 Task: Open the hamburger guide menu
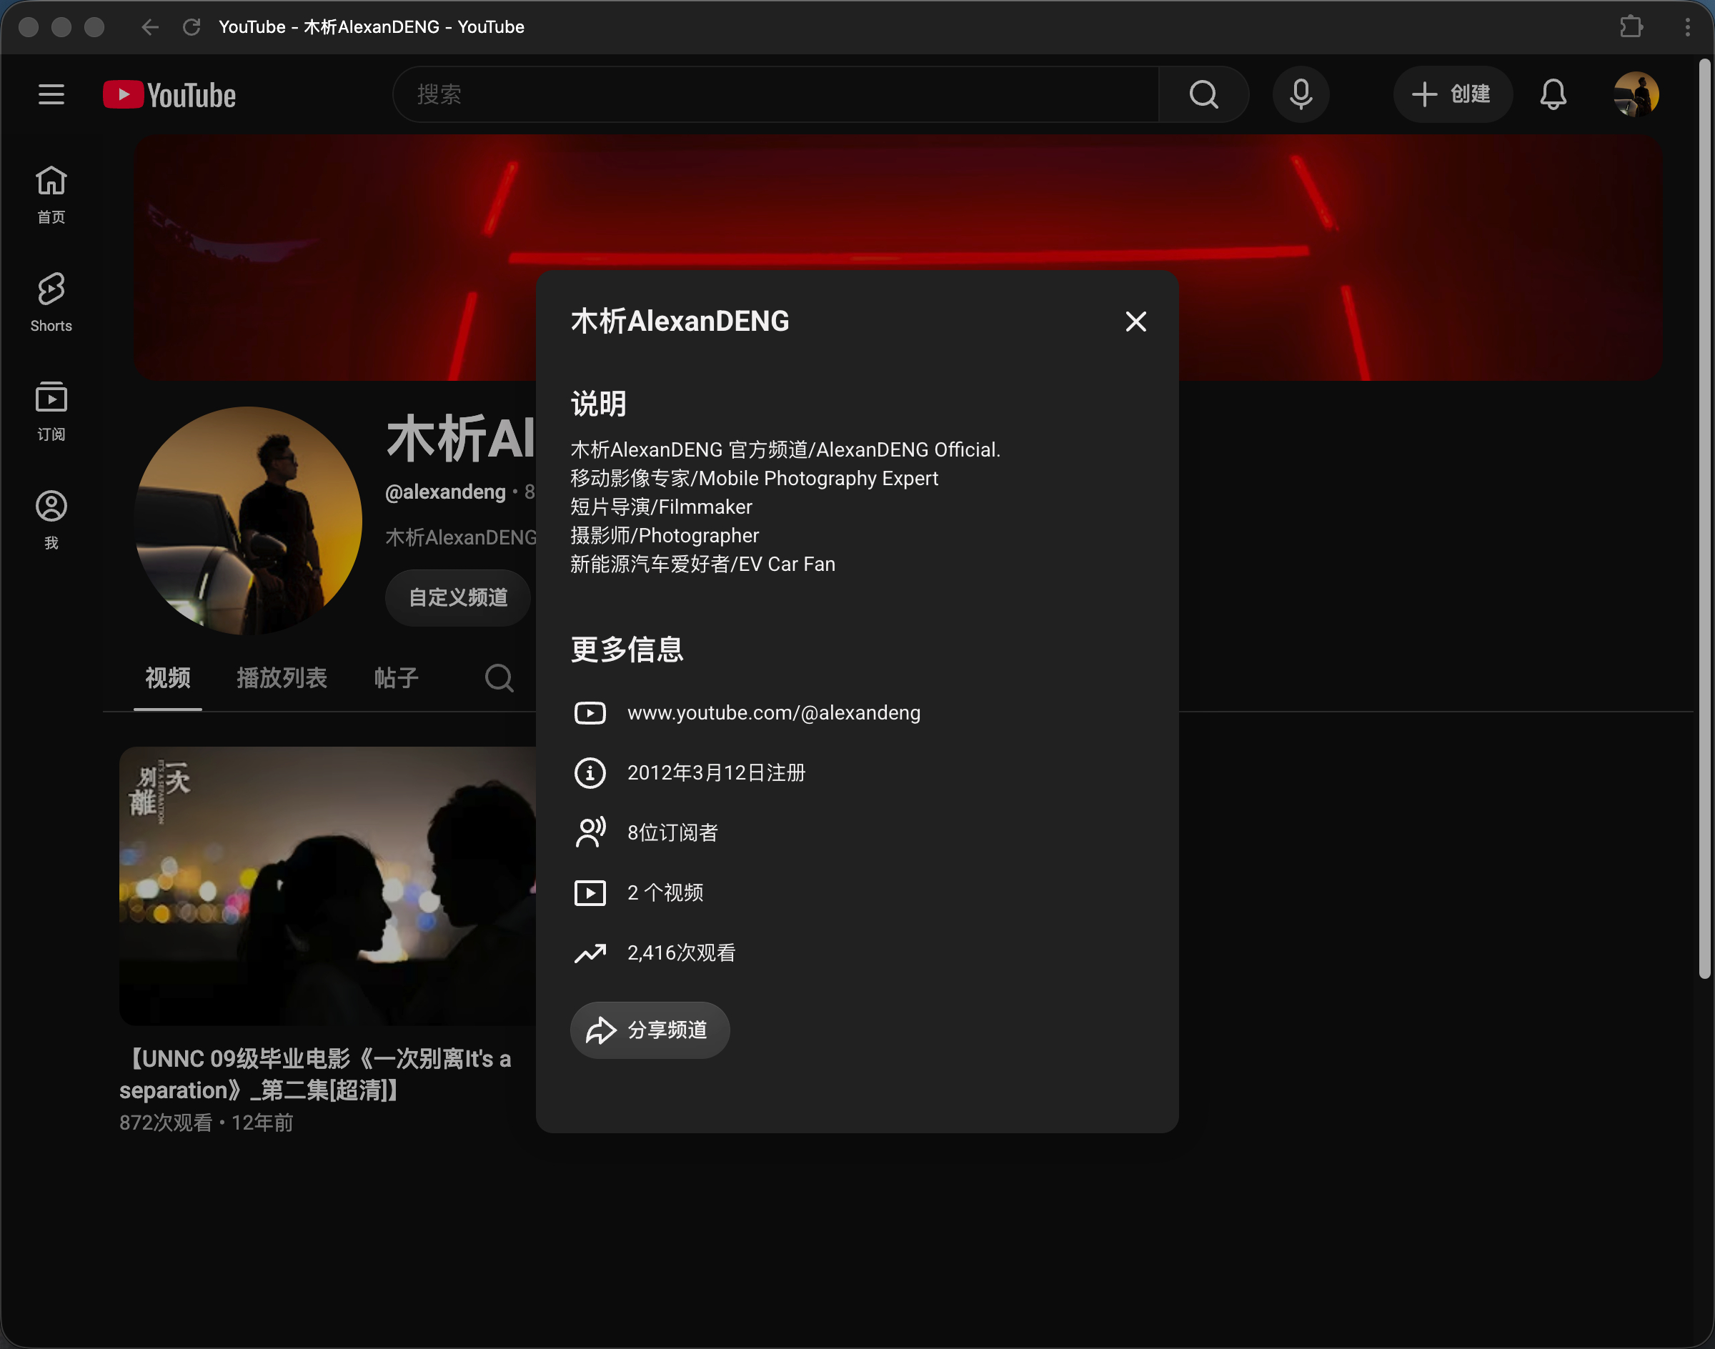coord(51,95)
